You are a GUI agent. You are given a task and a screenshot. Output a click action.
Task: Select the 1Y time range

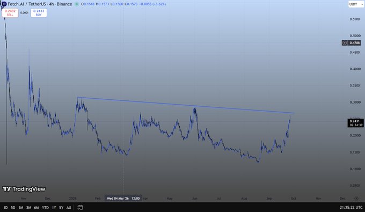click(54, 208)
